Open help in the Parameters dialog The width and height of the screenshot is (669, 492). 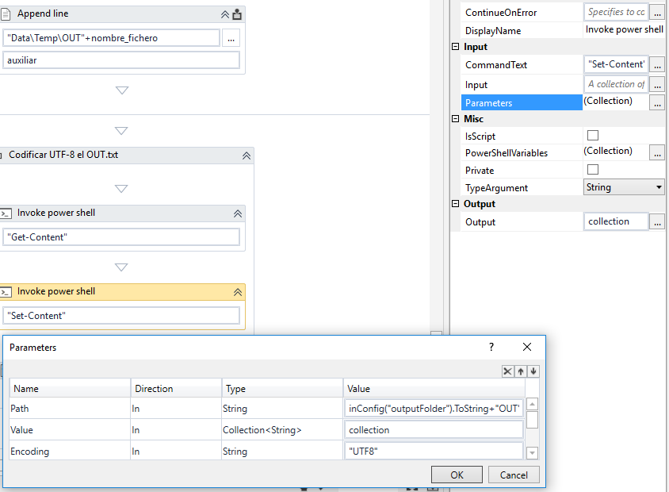(491, 347)
